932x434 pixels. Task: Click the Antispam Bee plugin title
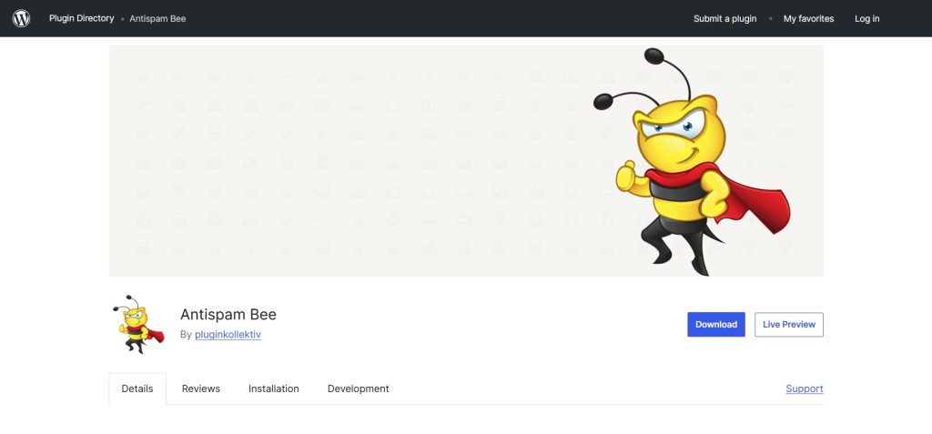tap(228, 315)
